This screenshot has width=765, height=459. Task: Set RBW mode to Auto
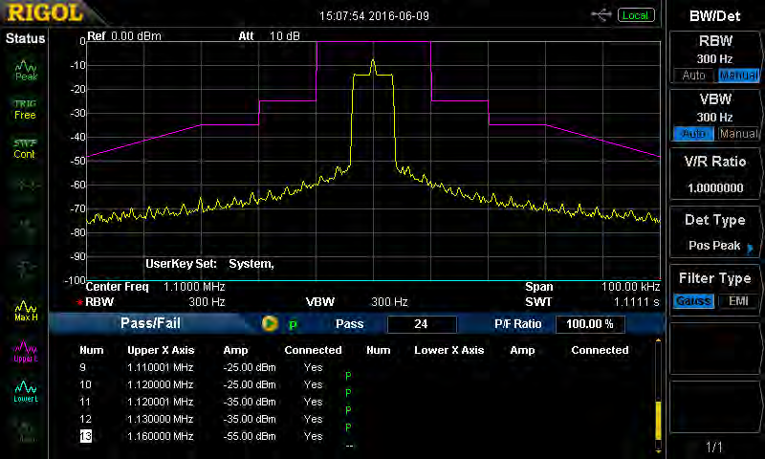pyautogui.click(x=694, y=76)
